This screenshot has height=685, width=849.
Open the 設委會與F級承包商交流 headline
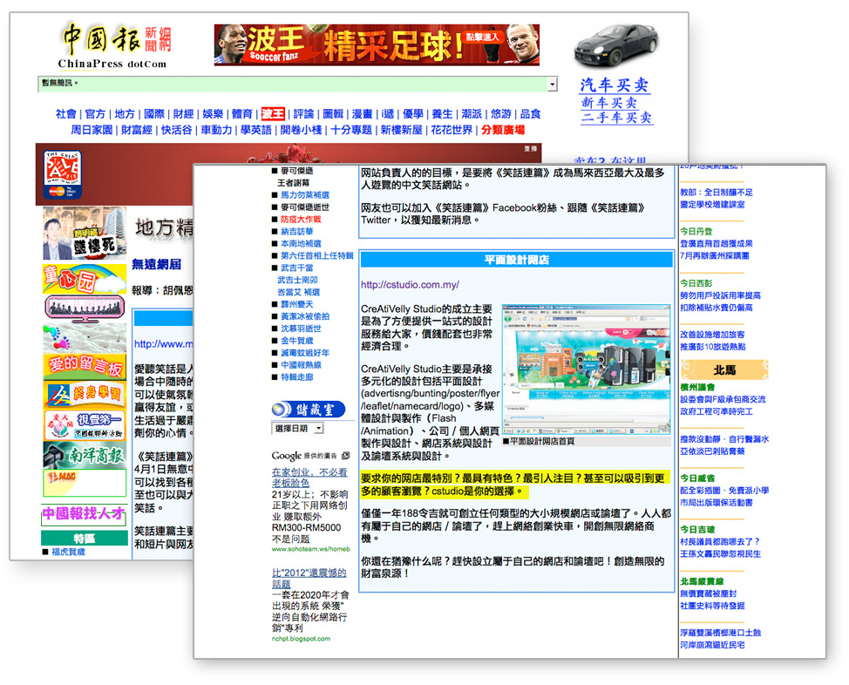pyautogui.click(x=723, y=400)
